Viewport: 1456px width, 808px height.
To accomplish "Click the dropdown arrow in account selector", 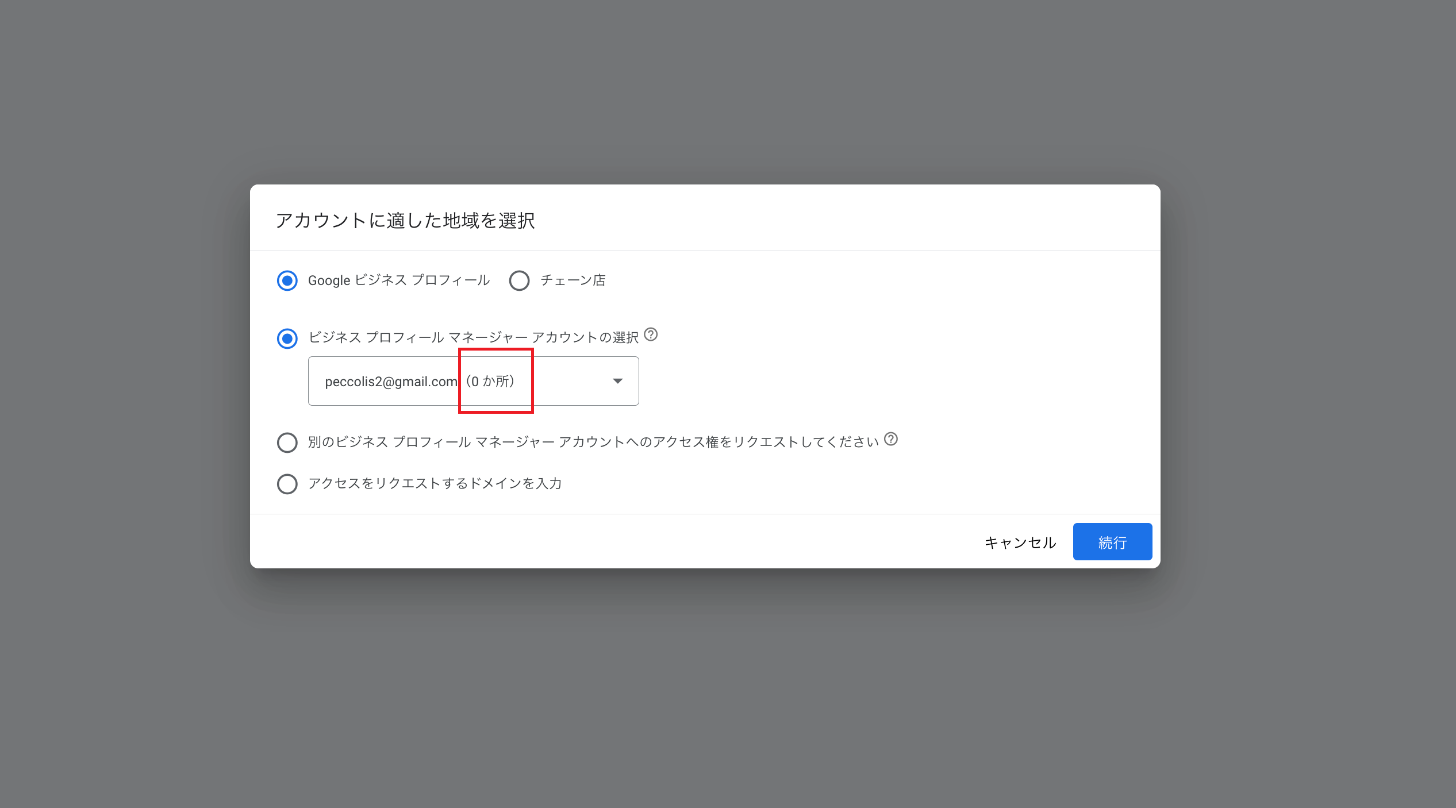I will (617, 381).
